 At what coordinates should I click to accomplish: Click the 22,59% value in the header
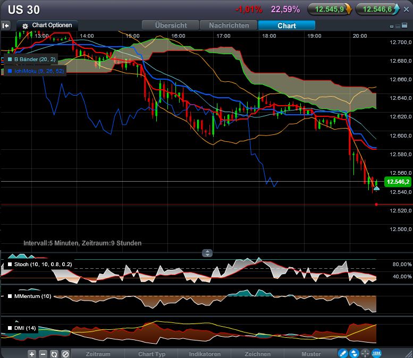coord(285,10)
